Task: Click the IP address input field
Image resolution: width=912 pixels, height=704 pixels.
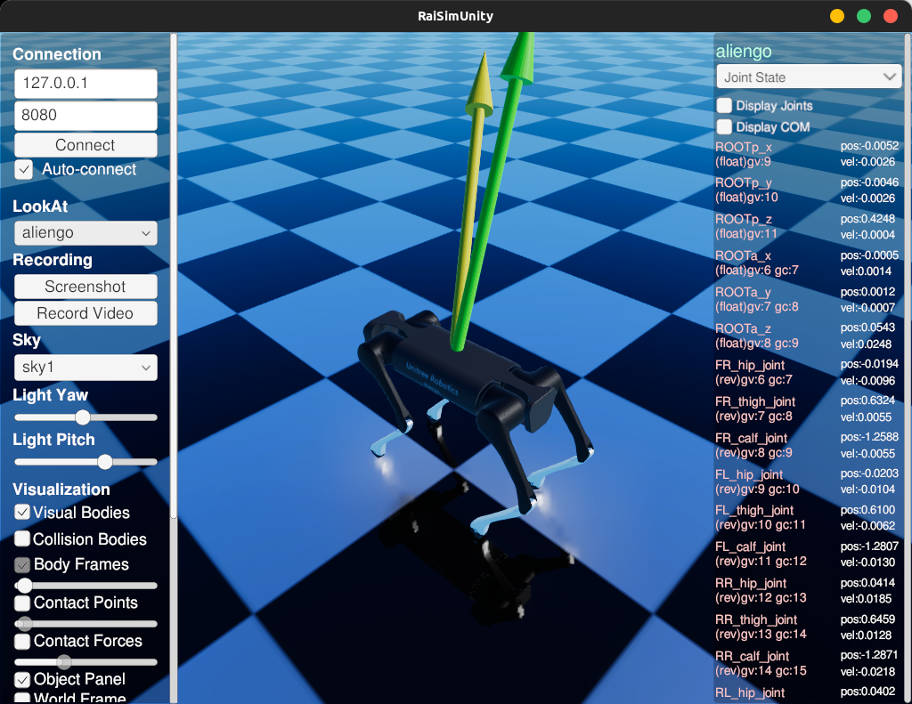Action: coord(85,83)
